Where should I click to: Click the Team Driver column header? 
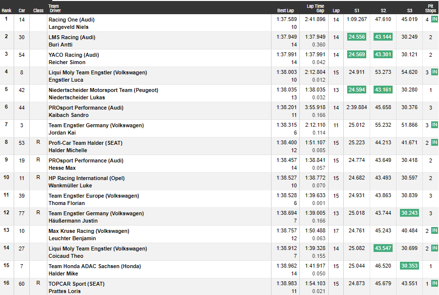pyautogui.click(x=55, y=8)
